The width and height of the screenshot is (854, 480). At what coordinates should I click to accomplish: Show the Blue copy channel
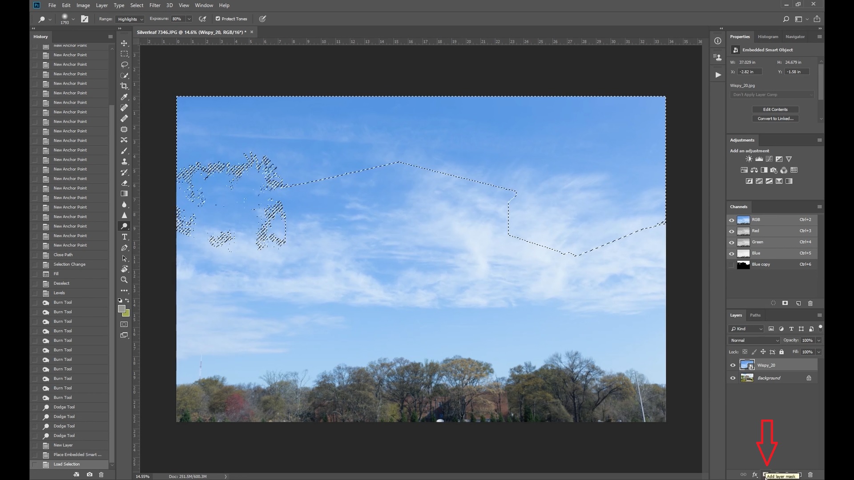[x=732, y=265]
